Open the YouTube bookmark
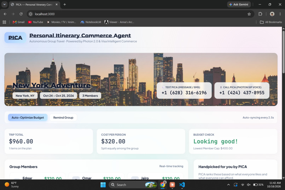This screenshot has height=190, width=285. (36, 22)
